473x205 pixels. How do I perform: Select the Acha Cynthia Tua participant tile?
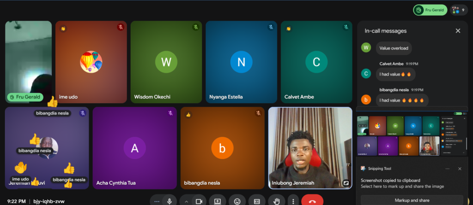pyautogui.click(x=134, y=148)
